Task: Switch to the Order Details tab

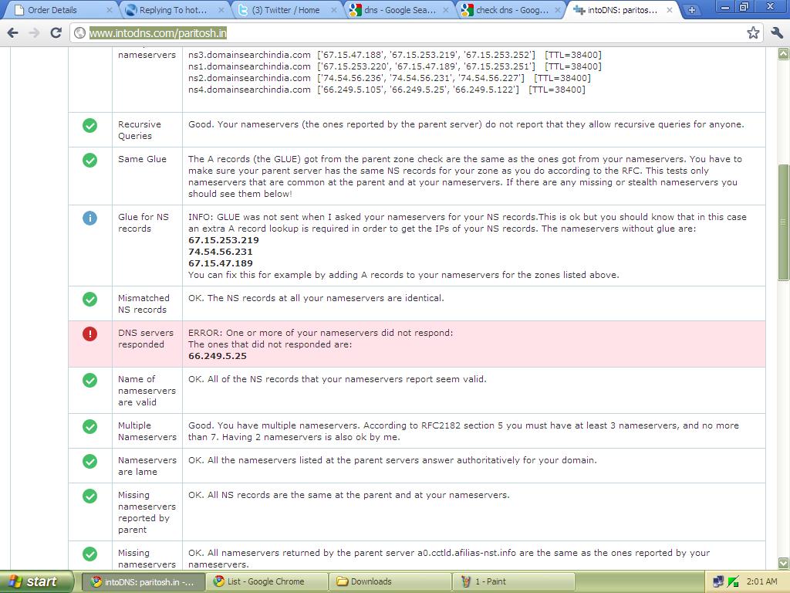Action: (x=50, y=10)
